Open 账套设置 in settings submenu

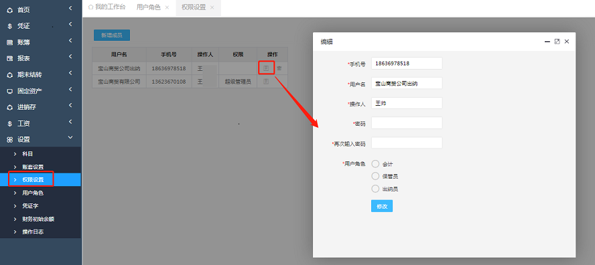pyautogui.click(x=40, y=167)
